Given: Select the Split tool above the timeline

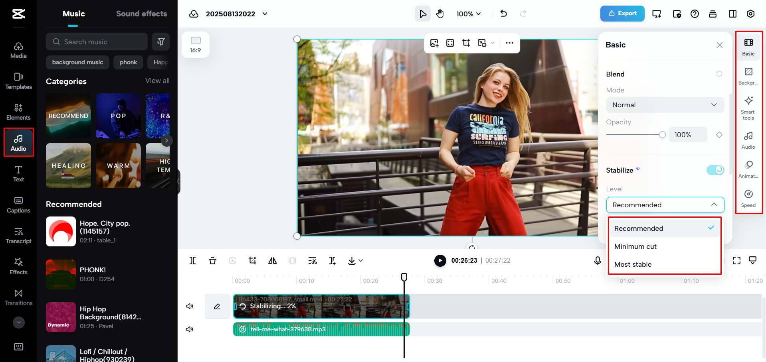Looking at the screenshot, I should (x=193, y=260).
